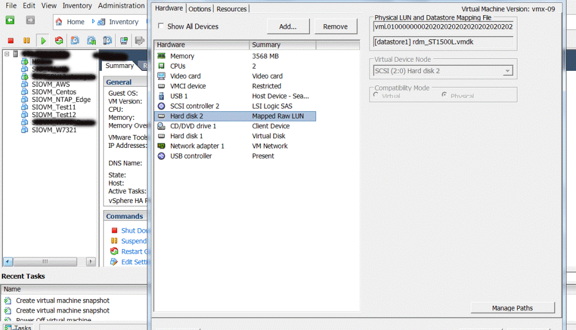The image size is (576, 330).
Task: Select SCSI controller 2 hardware row
Action: click(x=235, y=106)
